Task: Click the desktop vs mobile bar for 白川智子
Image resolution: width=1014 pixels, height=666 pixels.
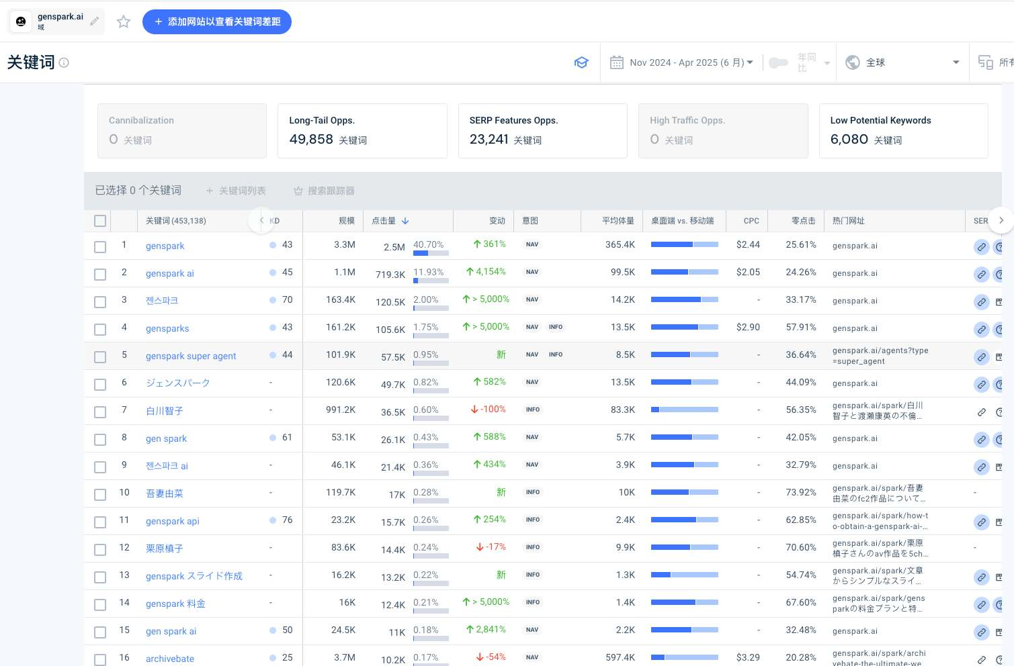Action: (x=684, y=410)
